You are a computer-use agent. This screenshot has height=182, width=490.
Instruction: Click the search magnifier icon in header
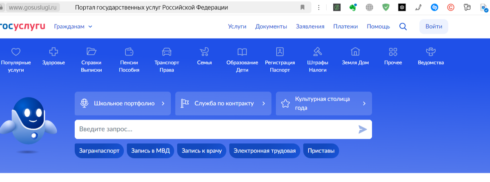tap(403, 27)
